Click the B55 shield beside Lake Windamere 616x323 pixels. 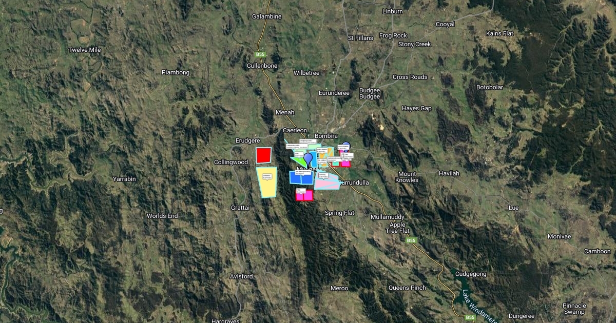click(x=470, y=318)
